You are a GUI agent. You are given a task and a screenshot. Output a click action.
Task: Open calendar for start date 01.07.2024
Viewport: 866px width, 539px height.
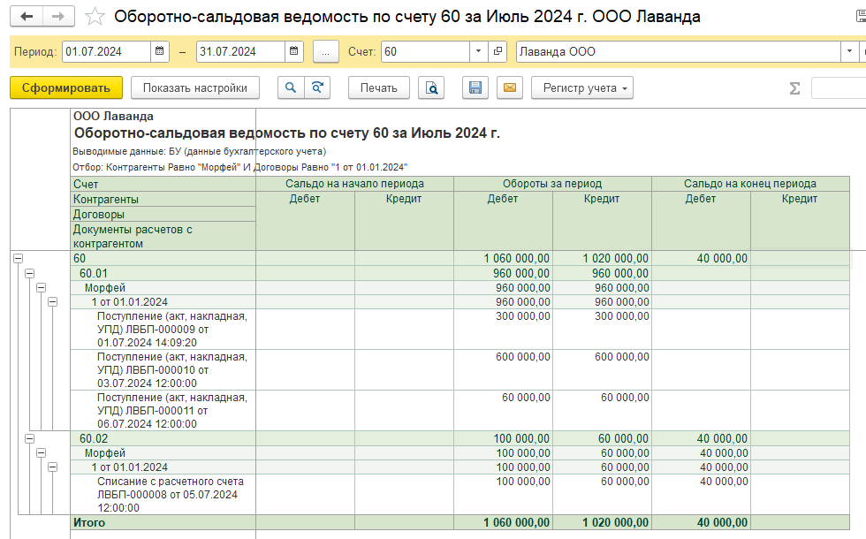[160, 51]
